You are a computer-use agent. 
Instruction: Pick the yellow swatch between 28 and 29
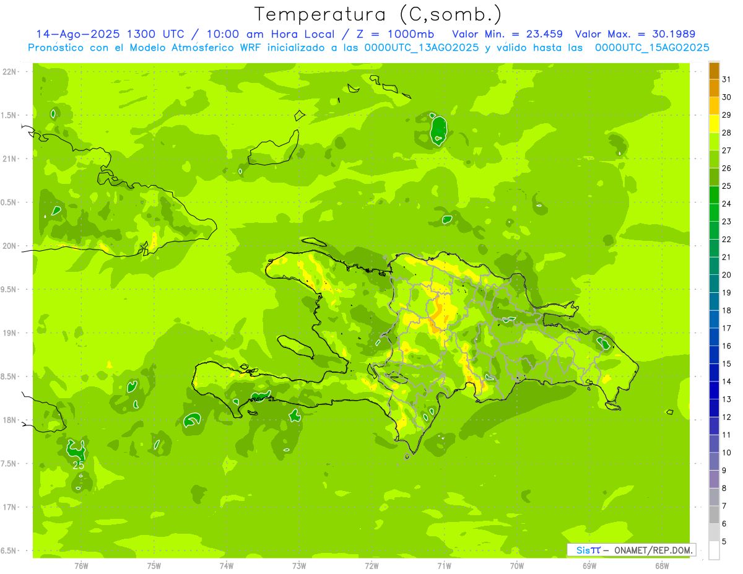[714, 124]
